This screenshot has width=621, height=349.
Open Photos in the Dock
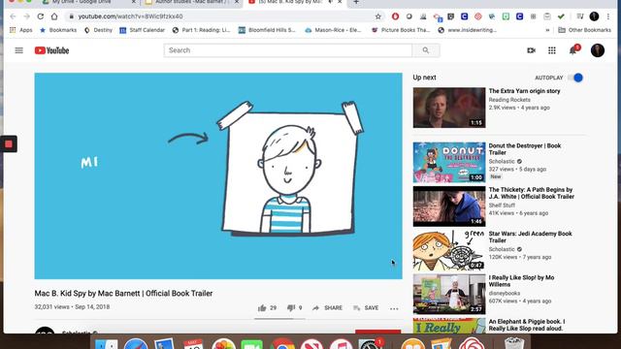[x=223, y=344]
